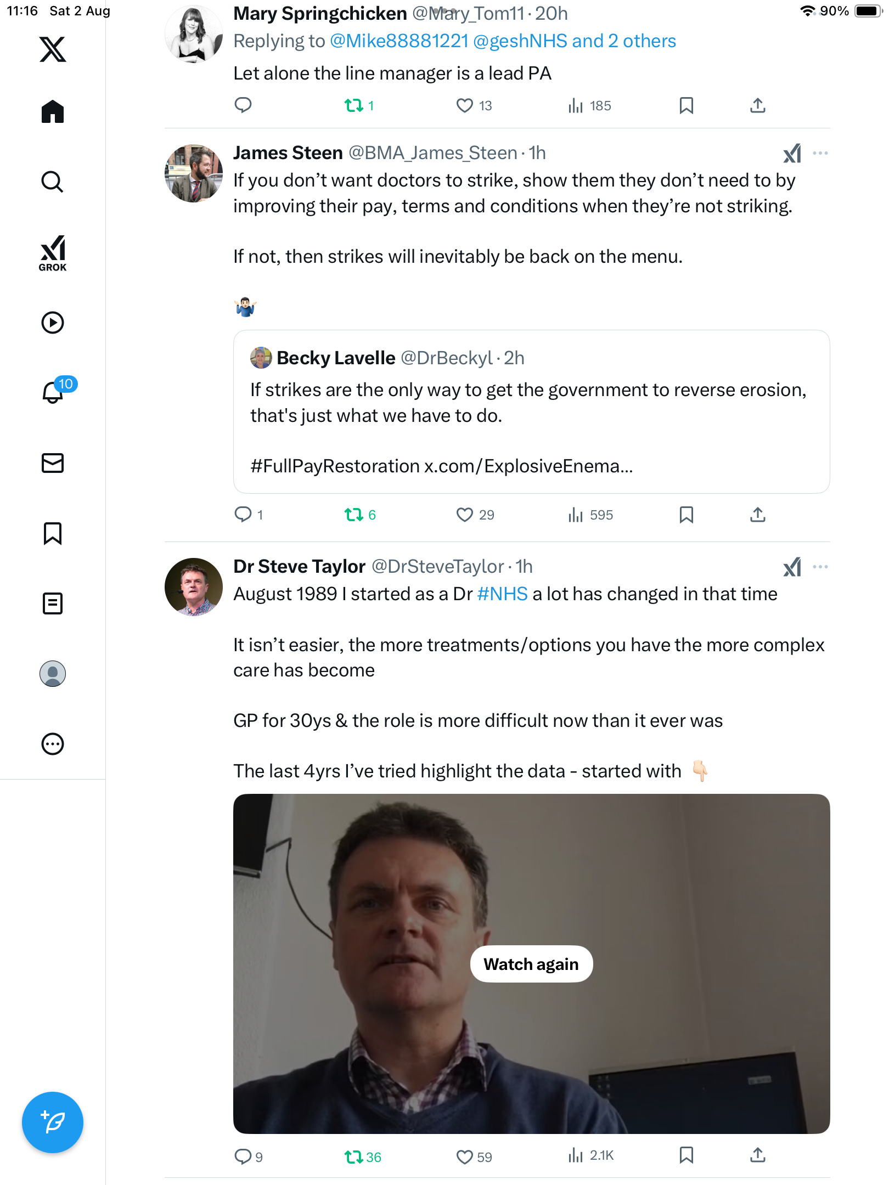Open the Lists icon in sidebar
The image size is (889, 1185).
pyautogui.click(x=53, y=603)
